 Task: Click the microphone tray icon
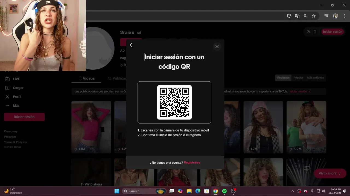[x=312, y=191]
